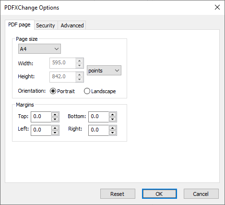Increase Right margin with up arrow
The image size is (225, 205).
113,128
